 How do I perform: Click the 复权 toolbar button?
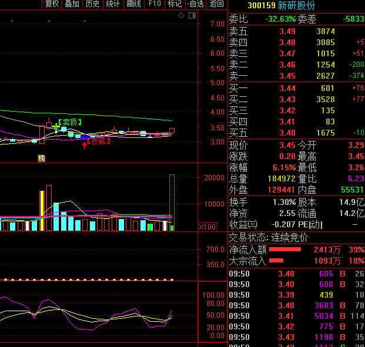pos(52,4)
